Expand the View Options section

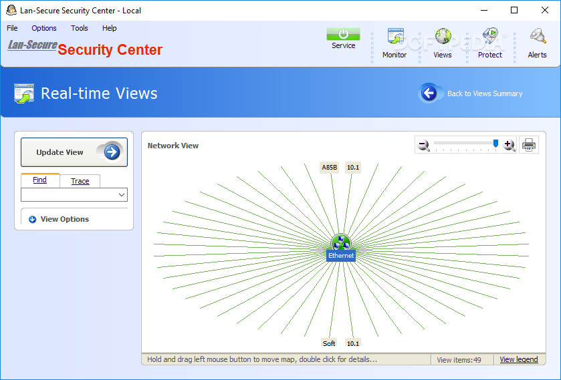click(x=64, y=219)
